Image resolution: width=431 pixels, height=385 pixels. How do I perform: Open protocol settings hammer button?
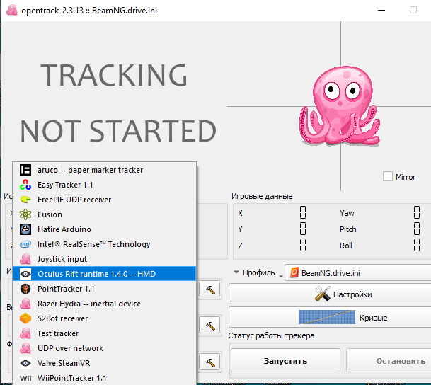[x=210, y=325]
